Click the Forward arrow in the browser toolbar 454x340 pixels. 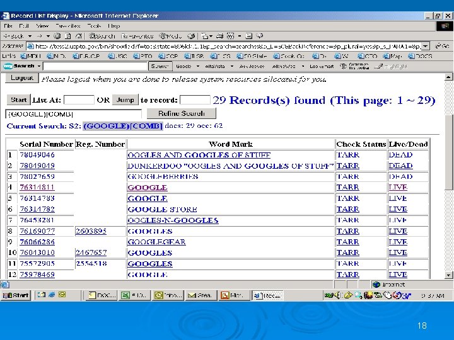[x=40, y=36]
